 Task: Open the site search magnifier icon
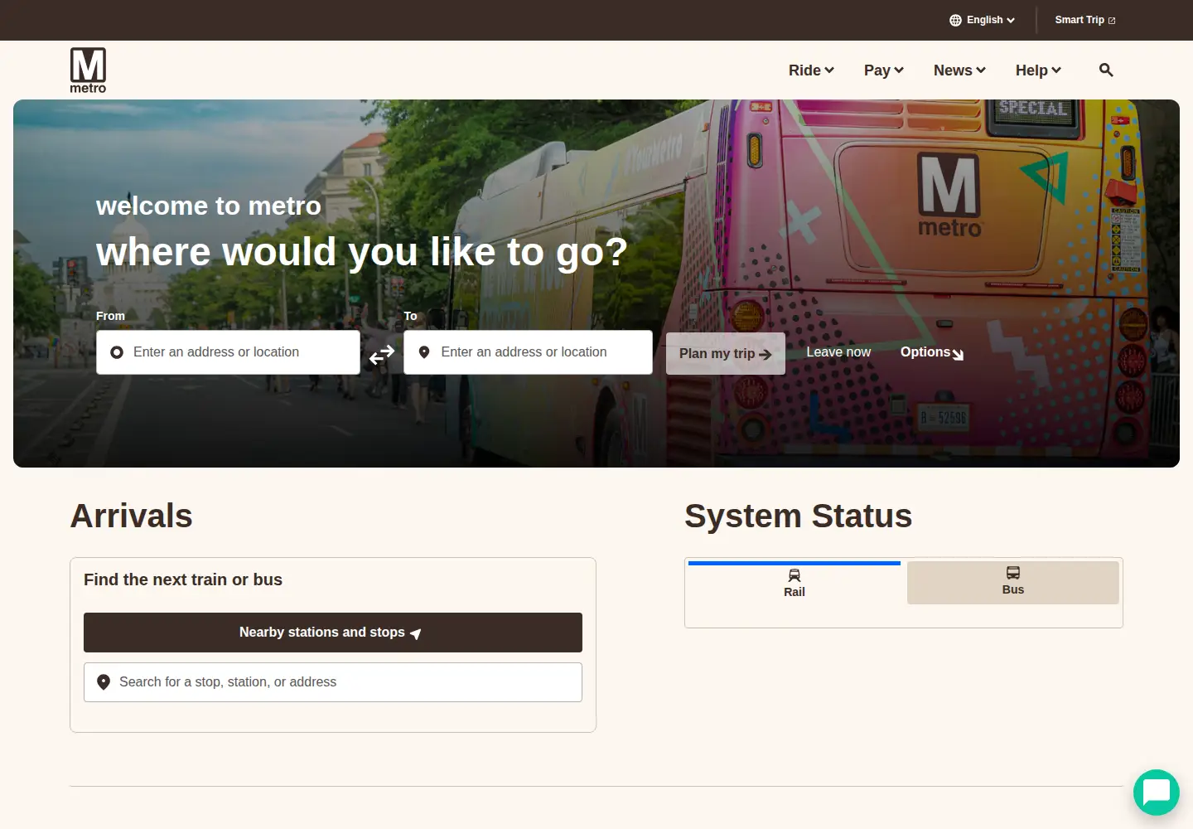coord(1106,70)
